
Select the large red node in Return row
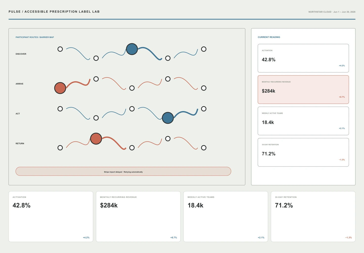(x=96, y=139)
